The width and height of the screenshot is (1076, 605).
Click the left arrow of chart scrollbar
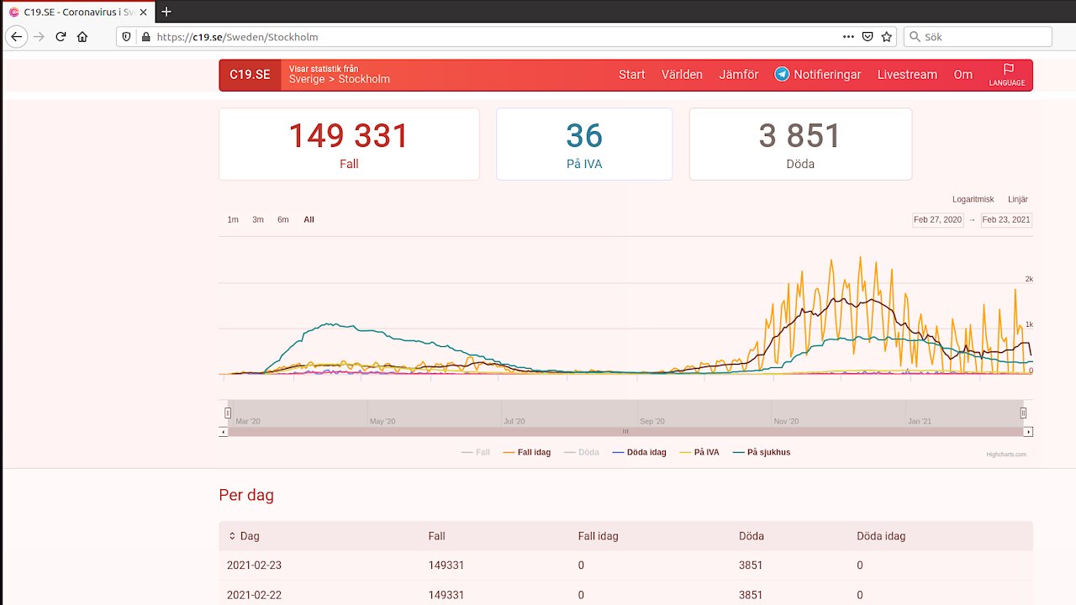click(224, 432)
